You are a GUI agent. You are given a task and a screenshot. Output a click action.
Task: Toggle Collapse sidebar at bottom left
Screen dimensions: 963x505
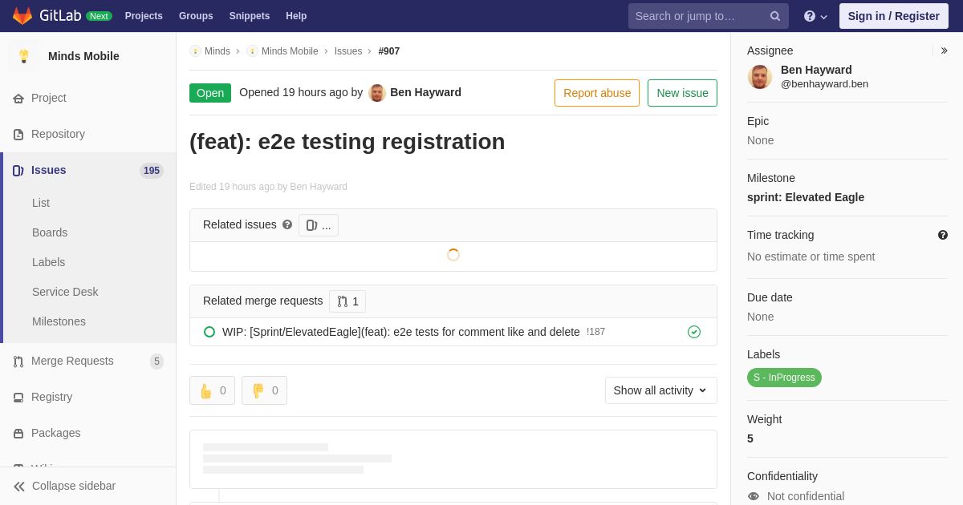[x=64, y=486]
